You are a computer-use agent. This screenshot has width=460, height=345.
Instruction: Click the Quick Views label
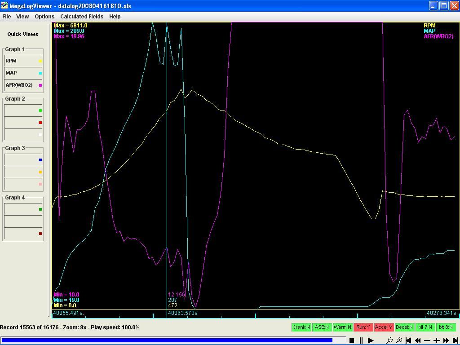tap(23, 34)
